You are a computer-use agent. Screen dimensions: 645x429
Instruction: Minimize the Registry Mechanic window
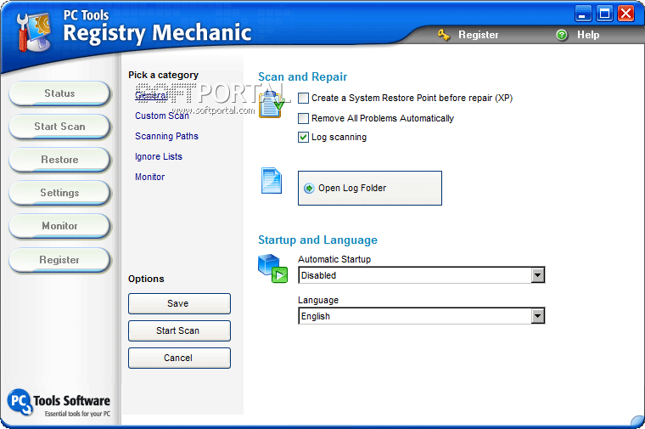(583, 14)
